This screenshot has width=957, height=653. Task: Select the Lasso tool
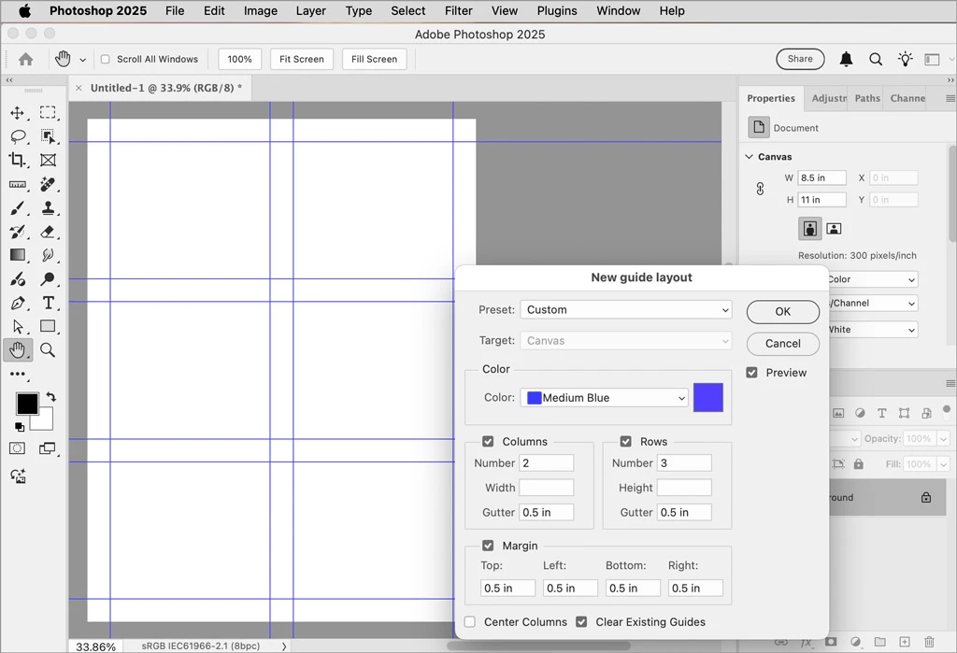18,136
